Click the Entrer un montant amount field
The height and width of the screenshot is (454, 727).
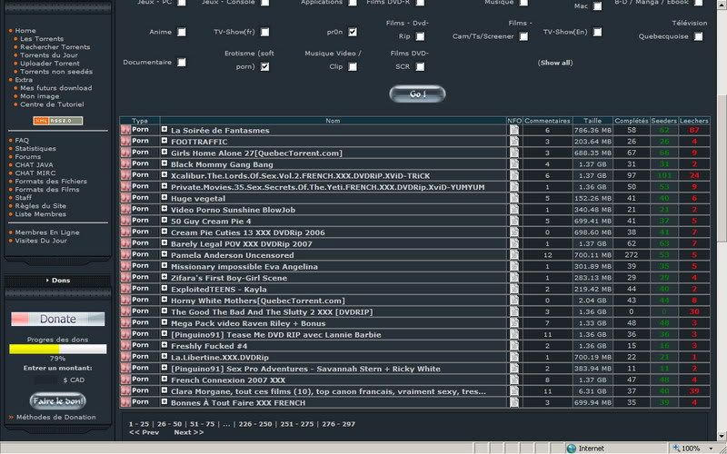click(47, 380)
